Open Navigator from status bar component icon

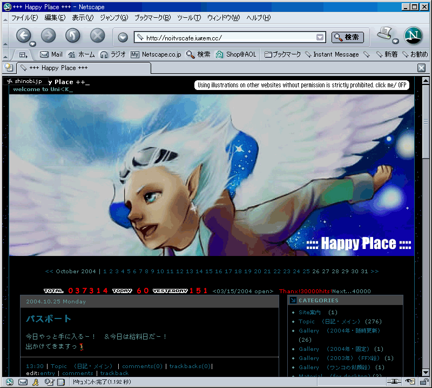[x=10, y=382]
